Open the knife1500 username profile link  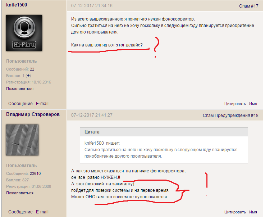17,5
